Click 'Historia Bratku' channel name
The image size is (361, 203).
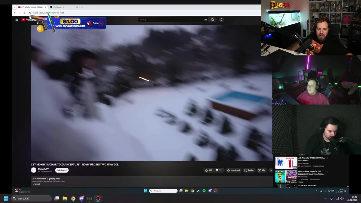[x=303, y=164]
